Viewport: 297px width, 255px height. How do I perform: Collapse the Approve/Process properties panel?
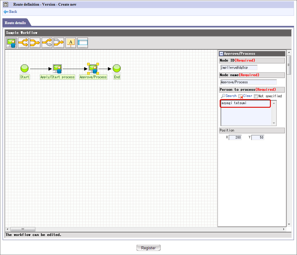point(221,54)
